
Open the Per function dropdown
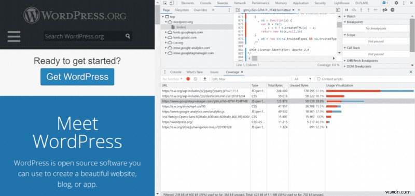172,79
